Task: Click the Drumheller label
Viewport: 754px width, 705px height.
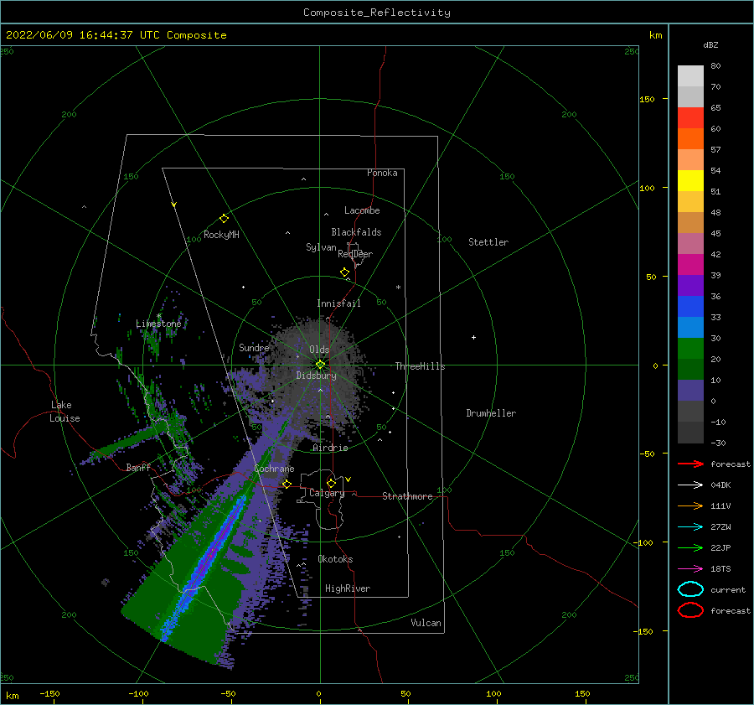Action: [491, 413]
